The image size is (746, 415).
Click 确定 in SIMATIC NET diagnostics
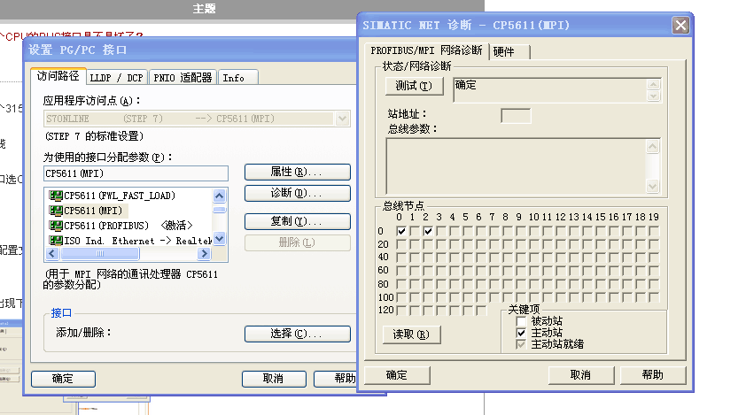397,375
